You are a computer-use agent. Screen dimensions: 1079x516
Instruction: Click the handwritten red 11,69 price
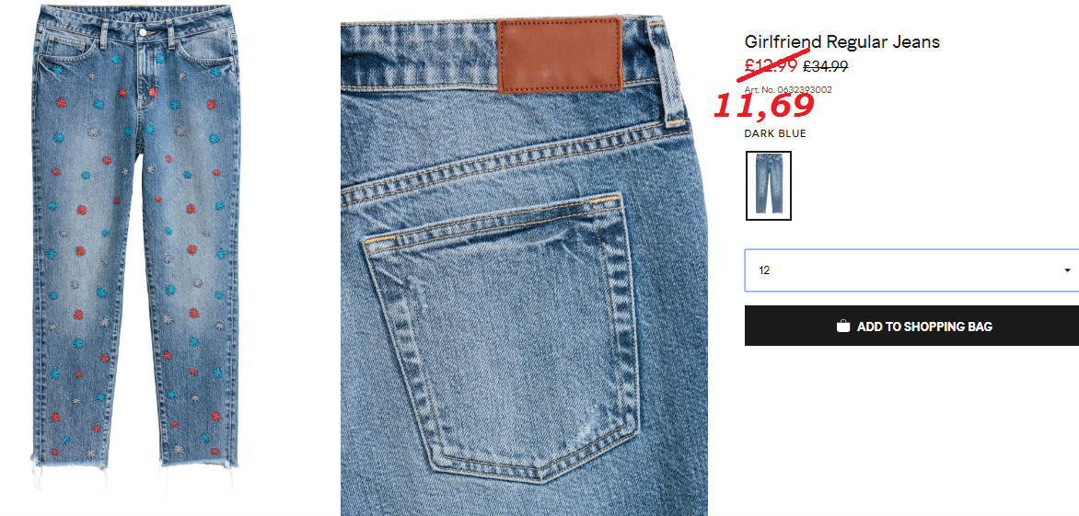tap(763, 105)
